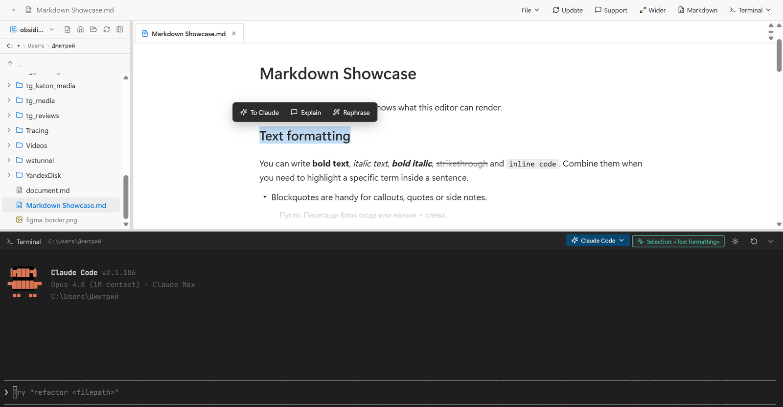
Task: Click the Terminal panel label
Action: [x=29, y=241]
